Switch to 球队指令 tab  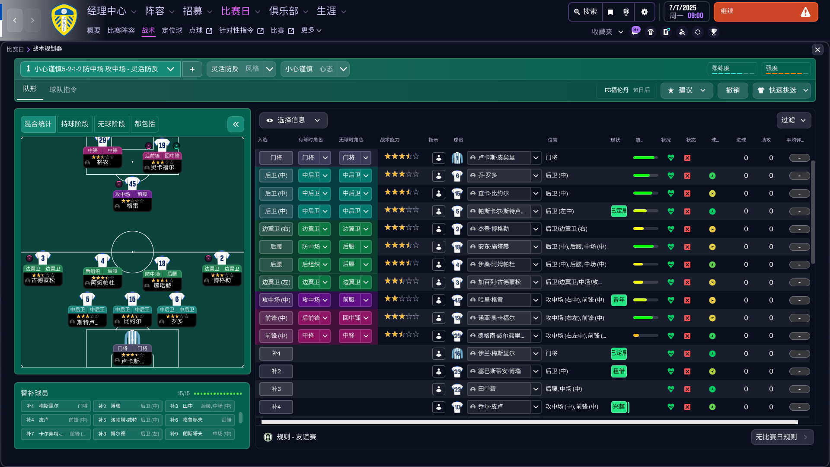(63, 90)
